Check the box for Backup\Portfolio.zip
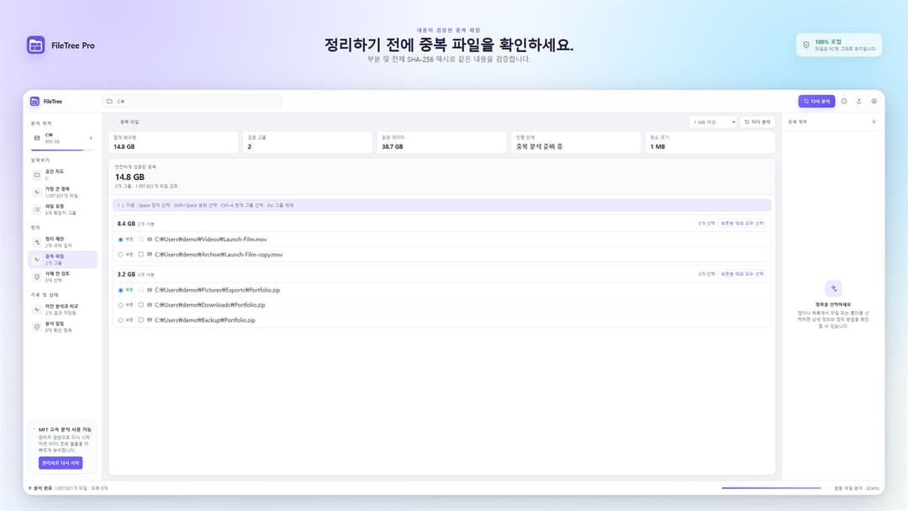This screenshot has height=511, width=908. pyautogui.click(x=140, y=320)
